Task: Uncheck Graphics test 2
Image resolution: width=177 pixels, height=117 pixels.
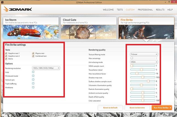Action: click(6, 56)
